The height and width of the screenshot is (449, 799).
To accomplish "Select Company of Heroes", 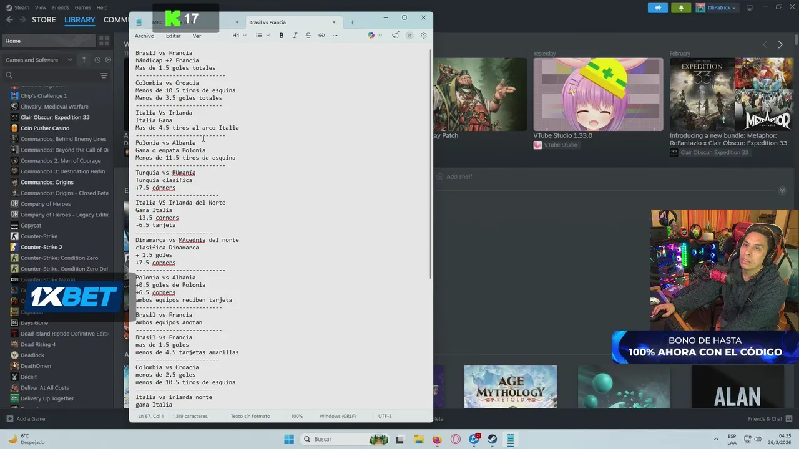I will [x=46, y=204].
